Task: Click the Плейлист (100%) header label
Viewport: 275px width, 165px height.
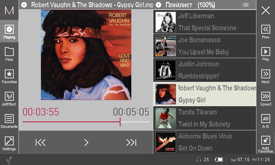Action: (190, 5)
